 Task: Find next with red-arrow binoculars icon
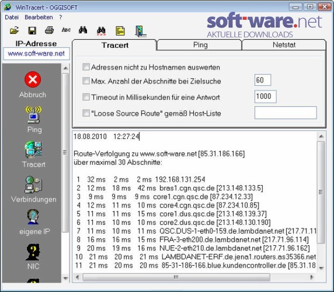point(101,31)
